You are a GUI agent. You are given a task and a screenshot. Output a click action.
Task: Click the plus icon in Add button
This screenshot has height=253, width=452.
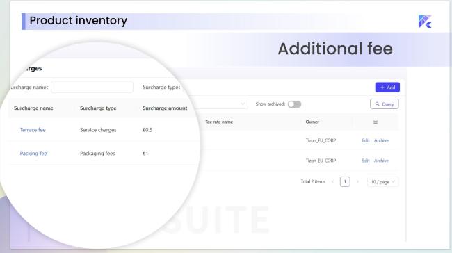pyautogui.click(x=382, y=88)
